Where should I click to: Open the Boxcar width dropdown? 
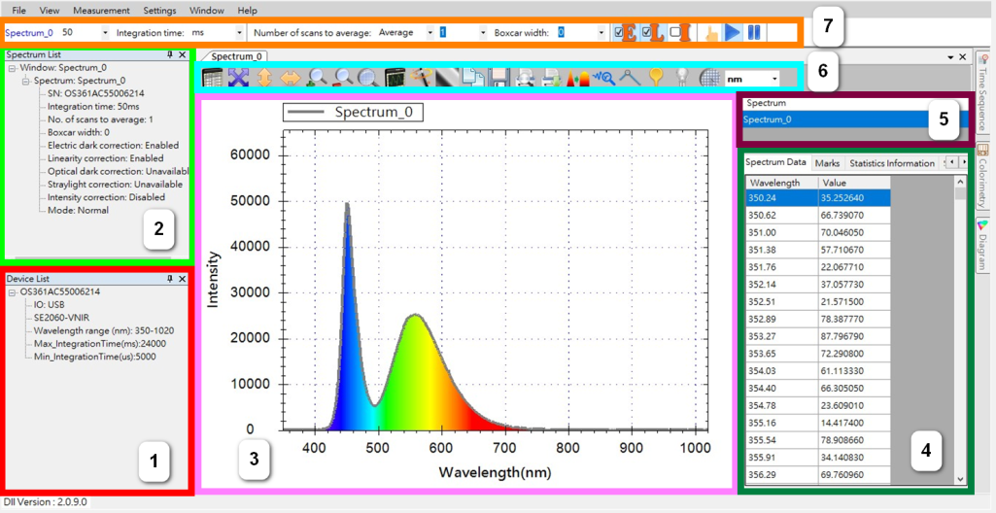point(600,33)
